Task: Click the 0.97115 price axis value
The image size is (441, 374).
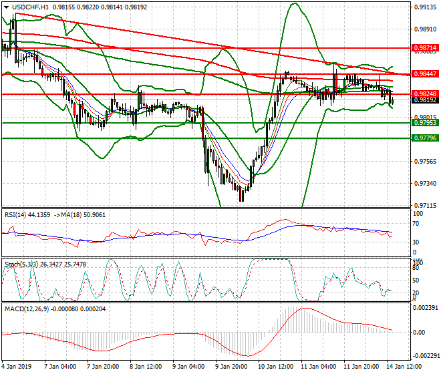Action: (425, 206)
